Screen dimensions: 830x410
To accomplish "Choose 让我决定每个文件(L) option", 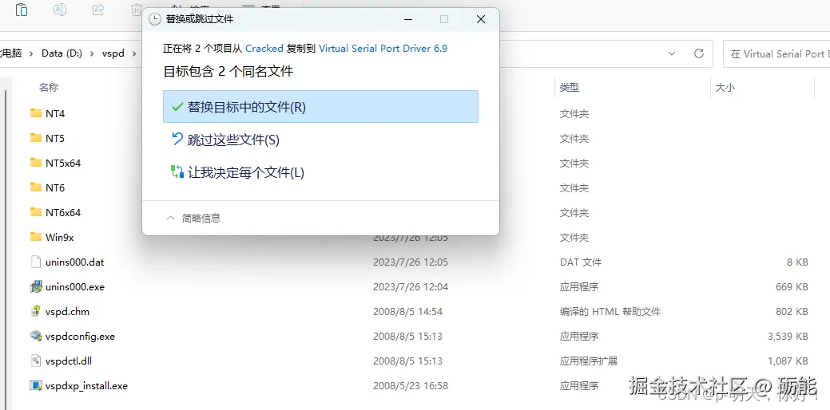I will (320, 172).
